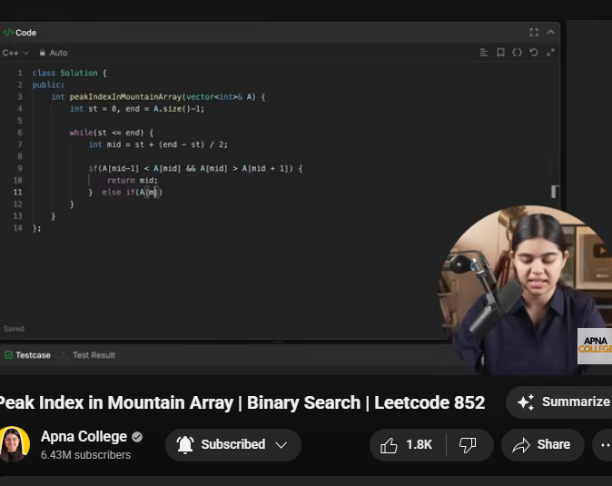612x486 pixels.
Task: Click the 6.43M subscribers text
Action: click(86, 455)
